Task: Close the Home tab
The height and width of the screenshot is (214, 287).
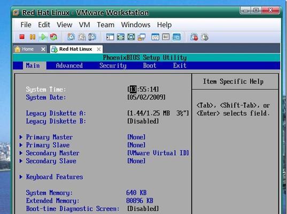Action: [43, 49]
